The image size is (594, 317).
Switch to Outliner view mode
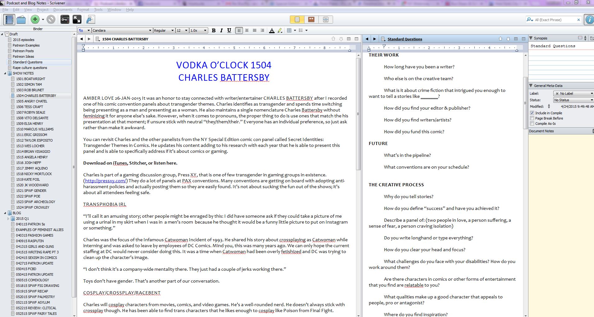click(x=326, y=20)
